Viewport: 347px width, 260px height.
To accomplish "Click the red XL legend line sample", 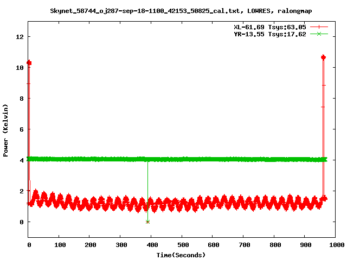I will pyautogui.click(x=319, y=27).
